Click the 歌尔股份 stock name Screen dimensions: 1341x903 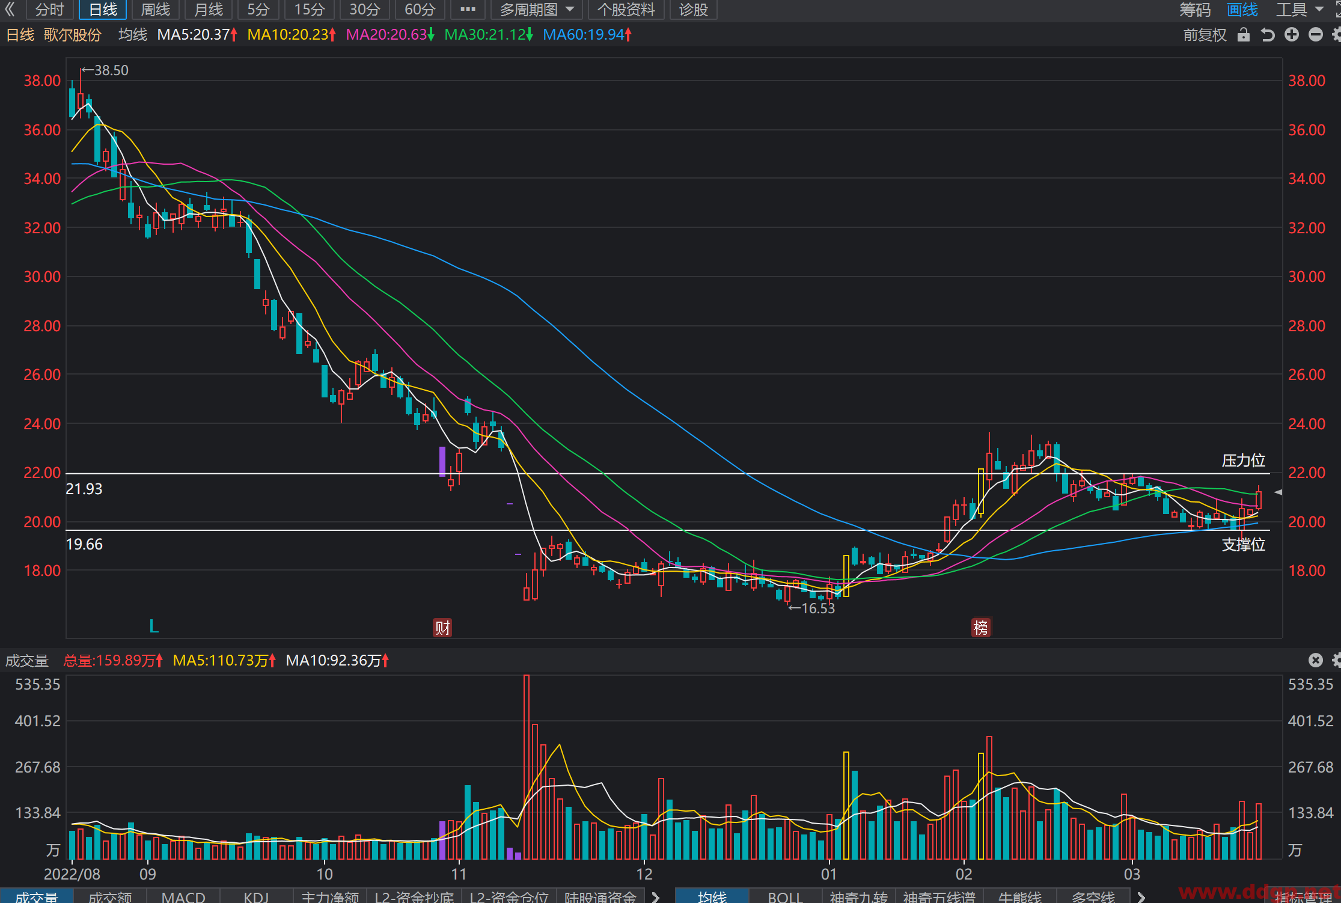pos(72,35)
